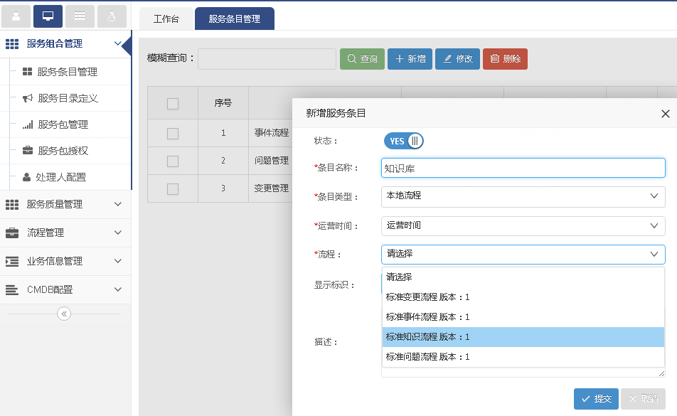The width and height of the screenshot is (677, 416).
Task: Open the 条目类型 dropdown
Action: click(x=523, y=196)
